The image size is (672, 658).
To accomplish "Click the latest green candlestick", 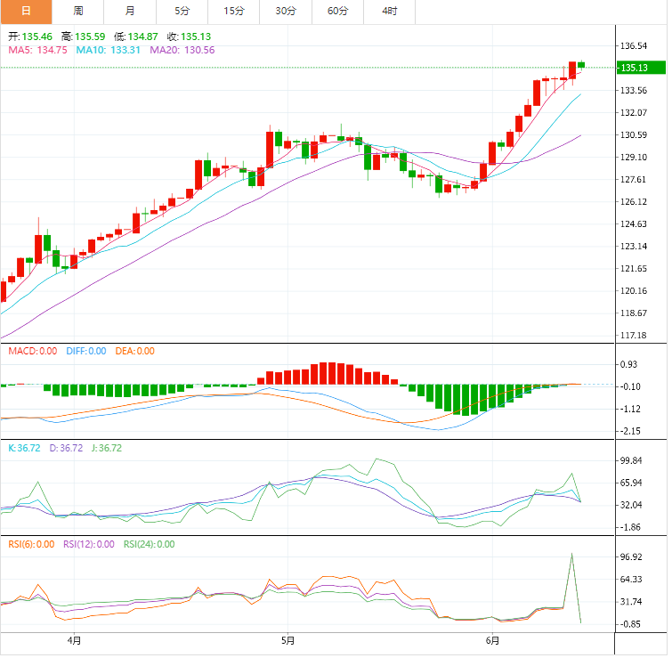I will click(581, 64).
